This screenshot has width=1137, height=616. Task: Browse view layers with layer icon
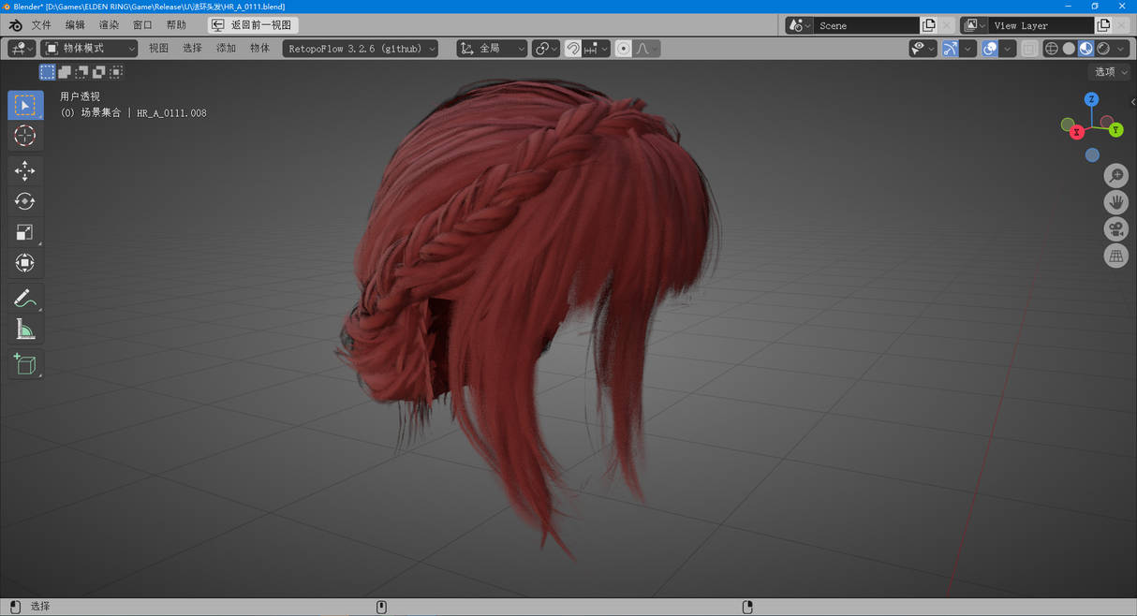974,25
